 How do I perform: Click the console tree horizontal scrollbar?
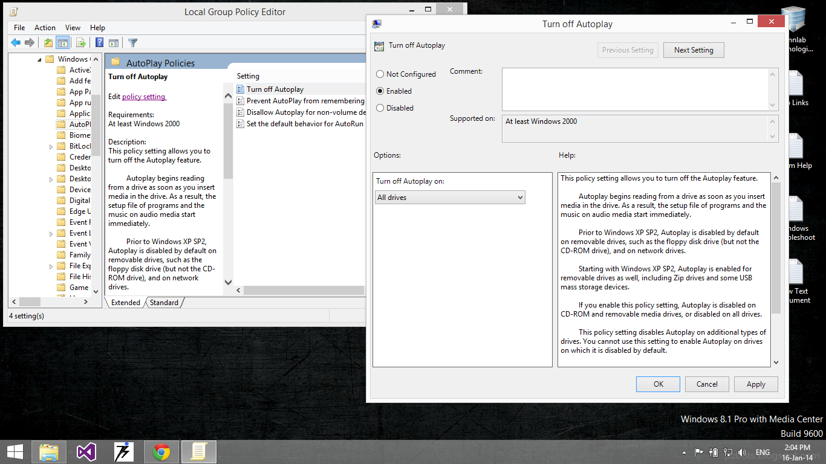coord(51,301)
